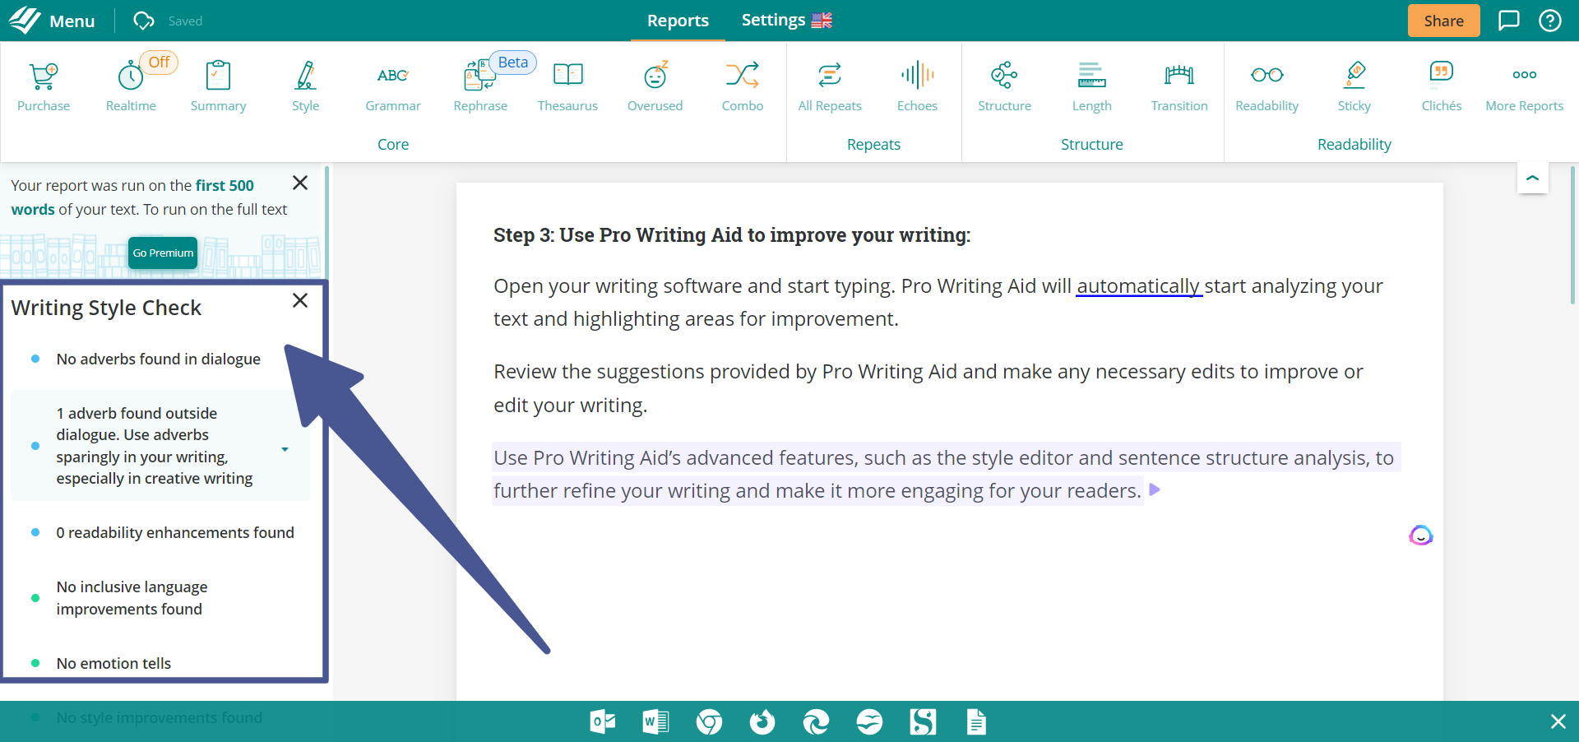Open the main Menu
The height and width of the screenshot is (742, 1579).
coord(53,21)
